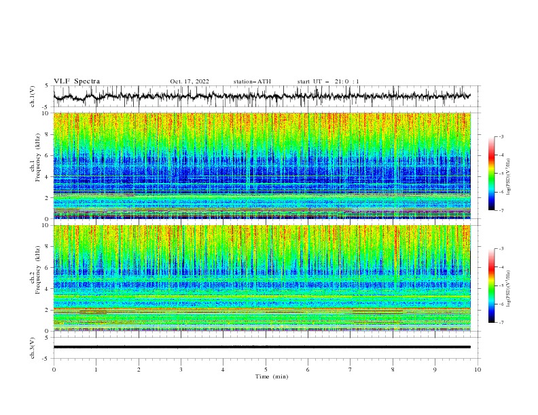
Task: Click the ch.2 frequency tick label "4"
Action: 47,289
